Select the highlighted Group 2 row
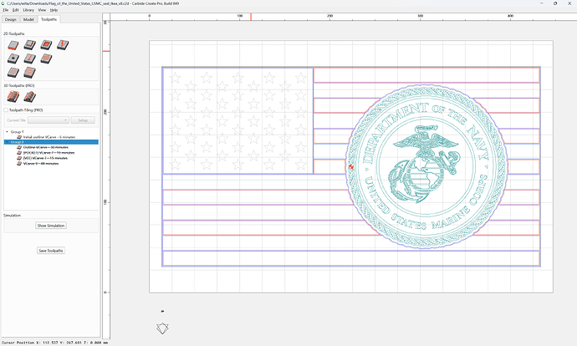The height and width of the screenshot is (346, 577). click(x=51, y=142)
